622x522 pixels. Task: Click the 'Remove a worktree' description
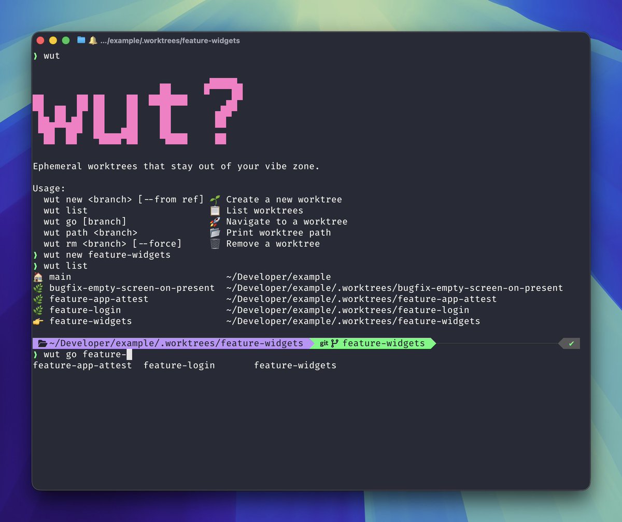[273, 244]
